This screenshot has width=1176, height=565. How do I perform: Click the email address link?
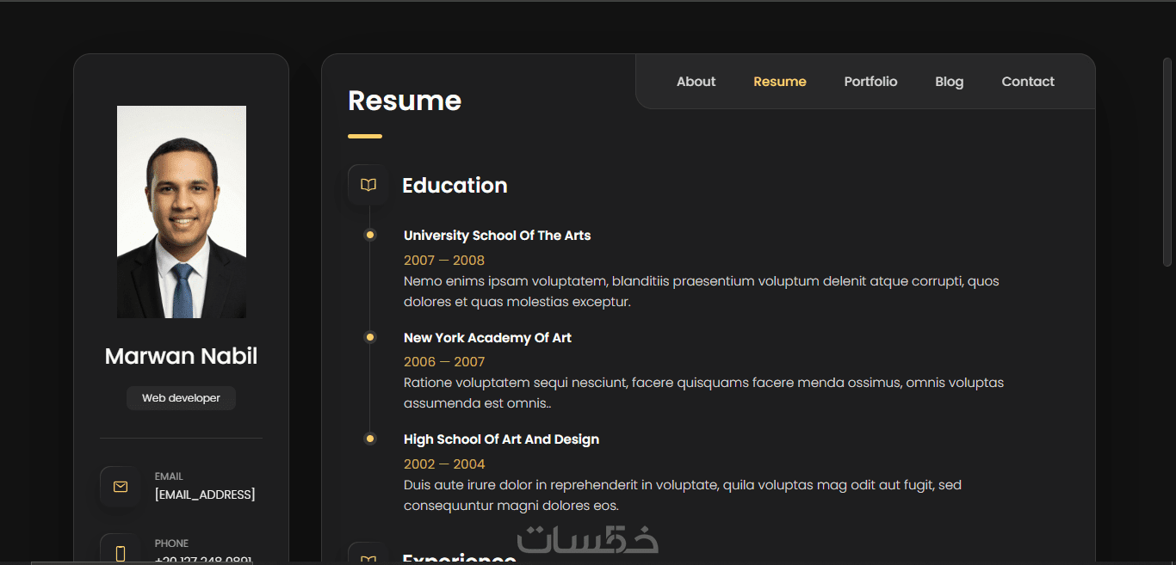pyautogui.click(x=205, y=494)
